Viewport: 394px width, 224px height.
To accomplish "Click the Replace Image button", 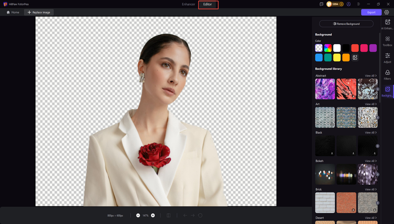I will (39, 12).
